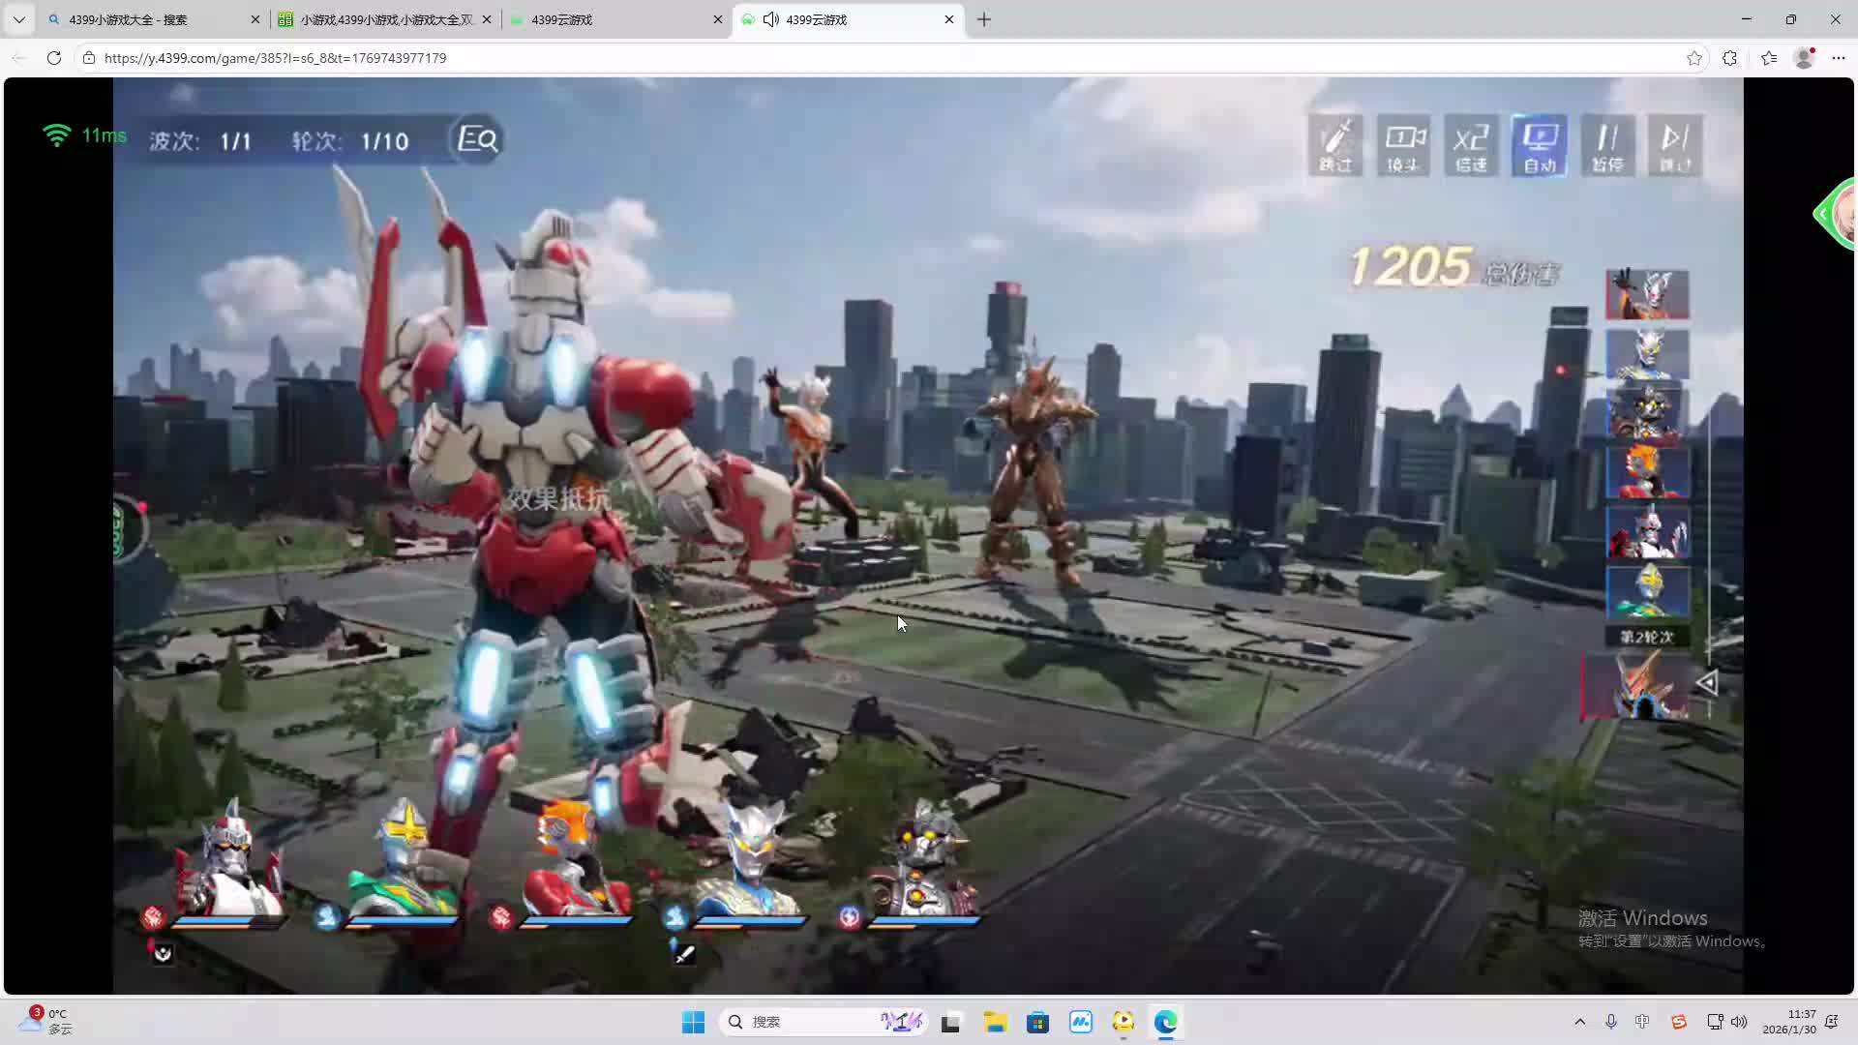The height and width of the screenshot is (1045, 1858).
Task: Open the battle log magnifier icon
Action: (478, 140)
